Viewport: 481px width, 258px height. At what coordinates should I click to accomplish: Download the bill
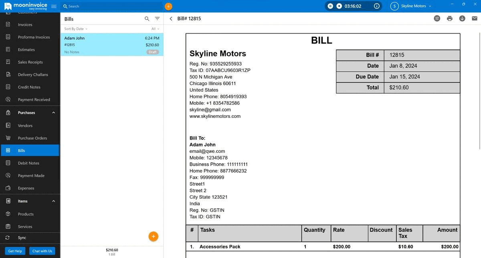click(x=462, y=18)
